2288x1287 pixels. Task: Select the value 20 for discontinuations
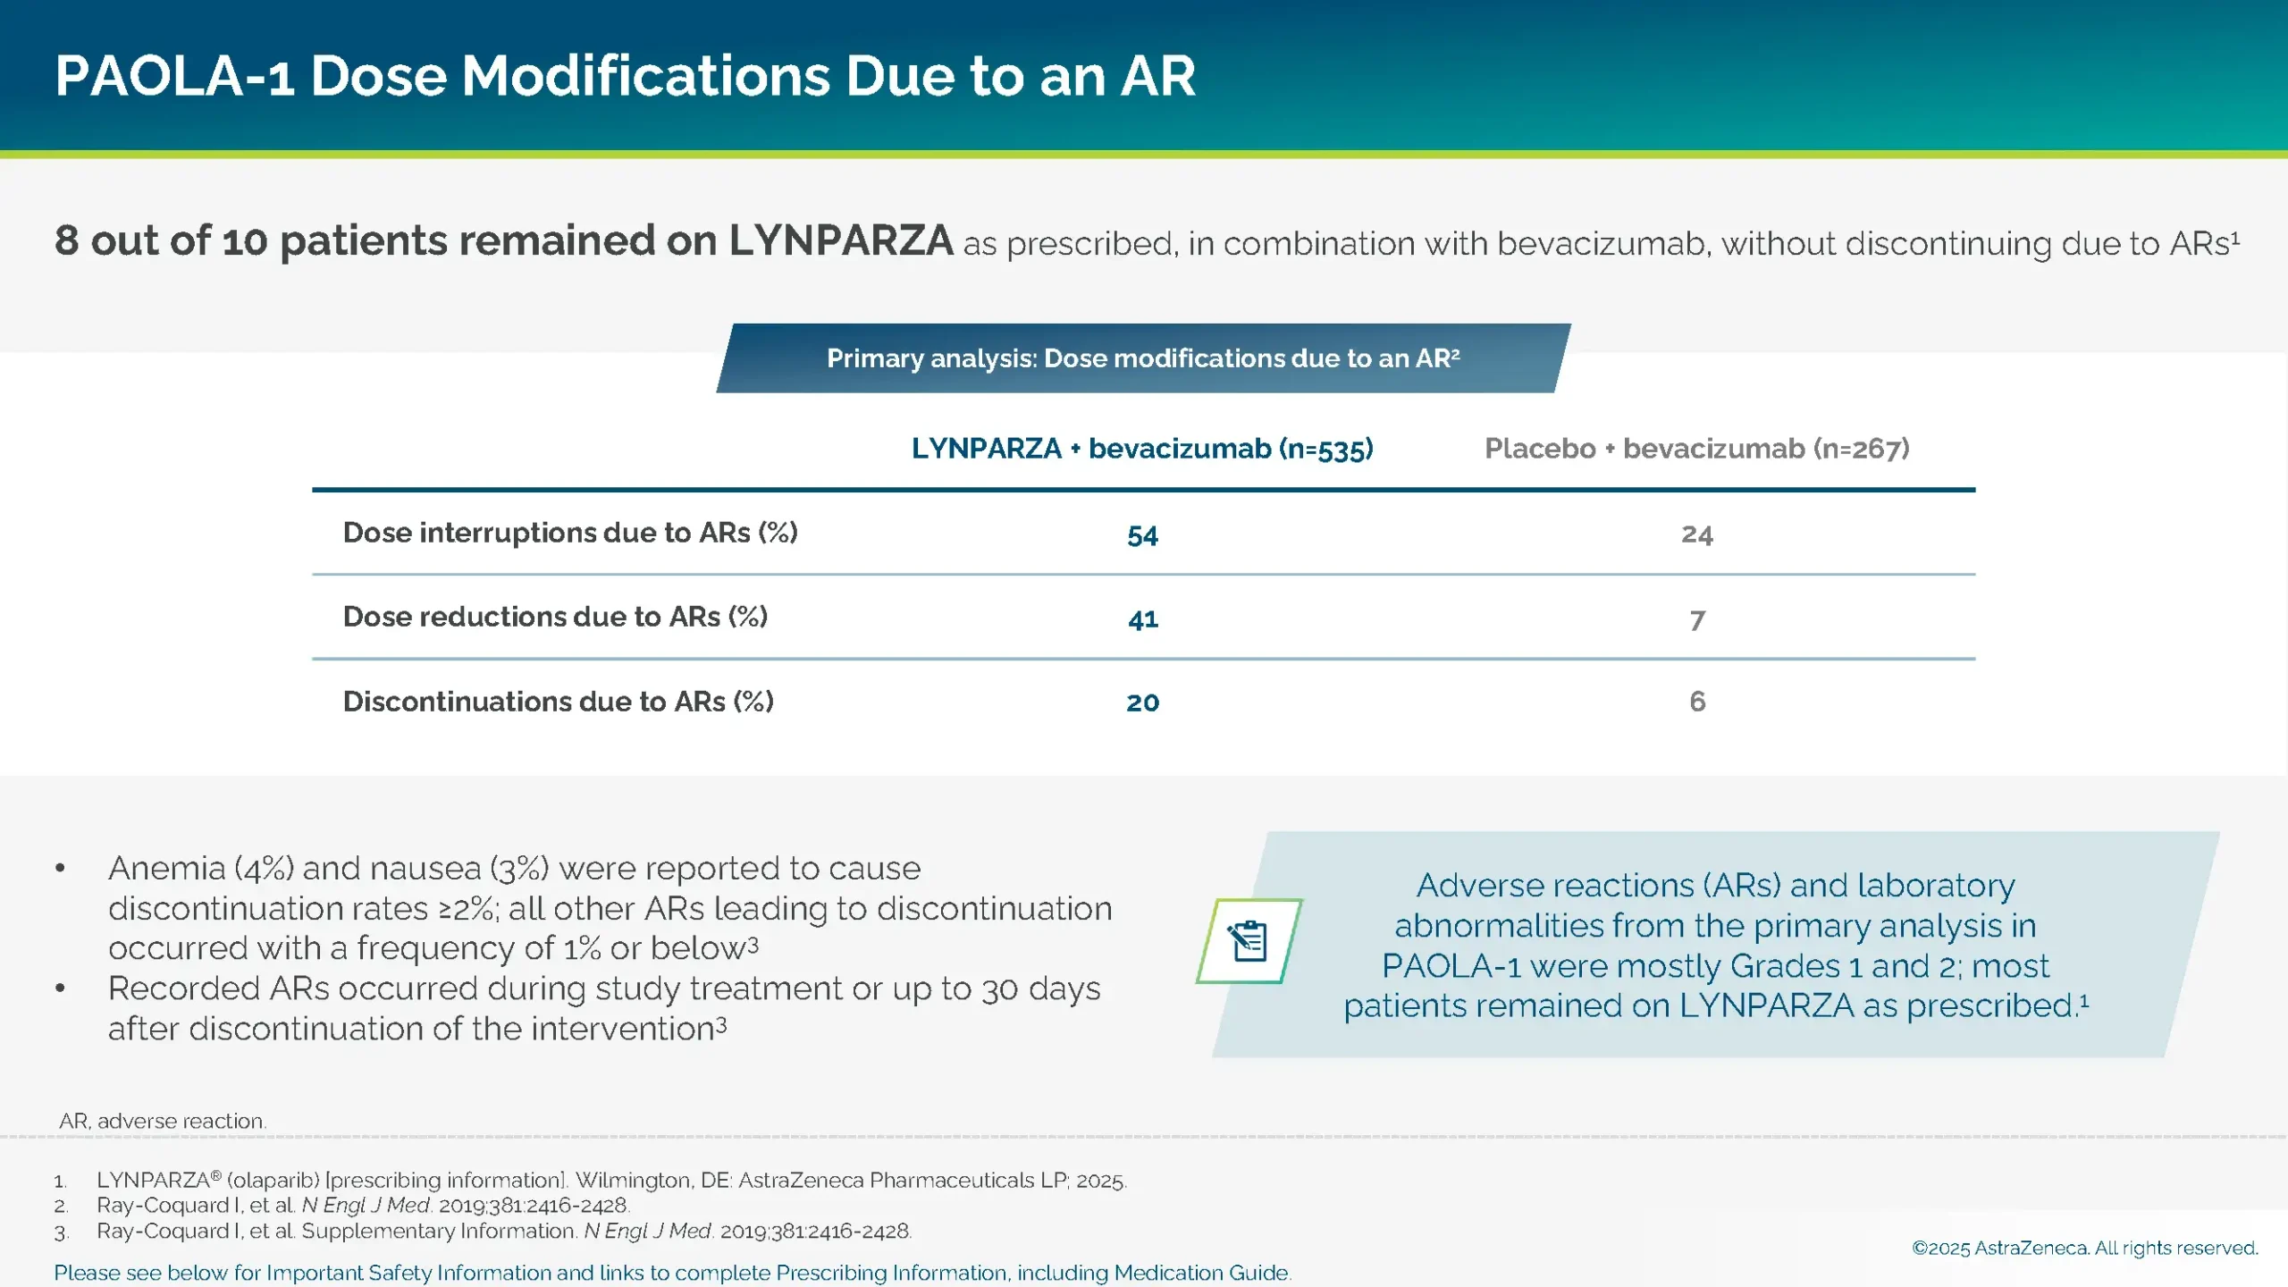(1142, 702)
